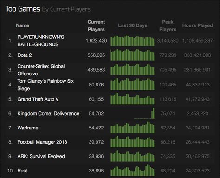The height and width of the screenshot is (178, 220).
Task: Click current players value 39,972
Action: 96,142
